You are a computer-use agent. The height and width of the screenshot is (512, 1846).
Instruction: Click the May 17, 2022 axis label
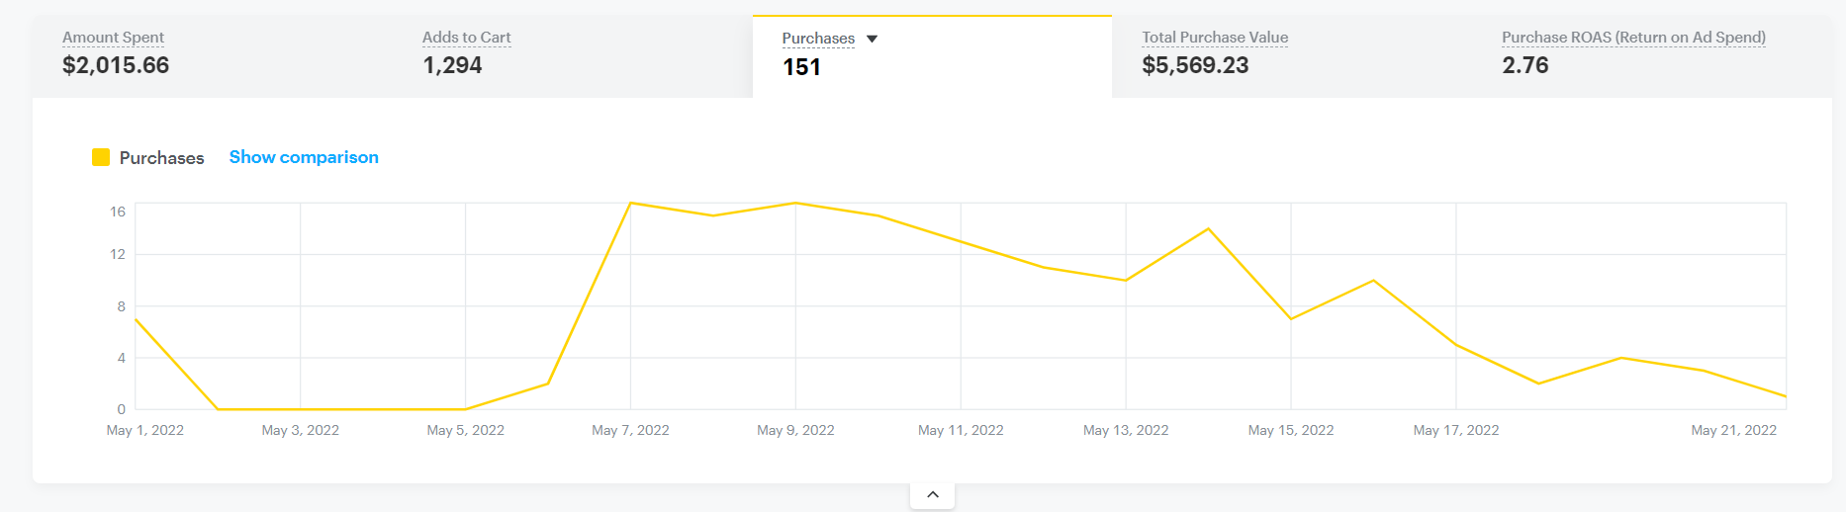click(1455, 430)
